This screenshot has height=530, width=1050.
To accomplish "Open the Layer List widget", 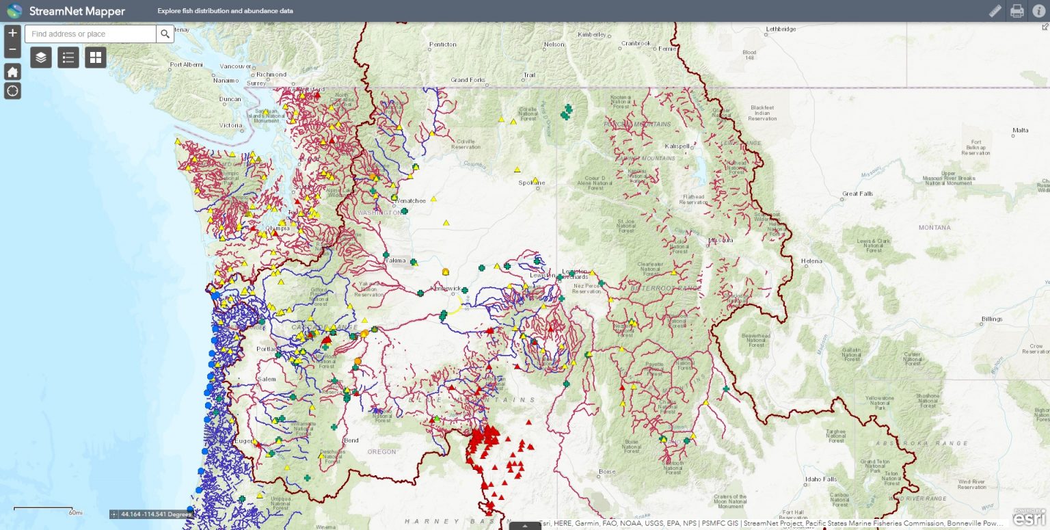I will [x=41, y=57].
